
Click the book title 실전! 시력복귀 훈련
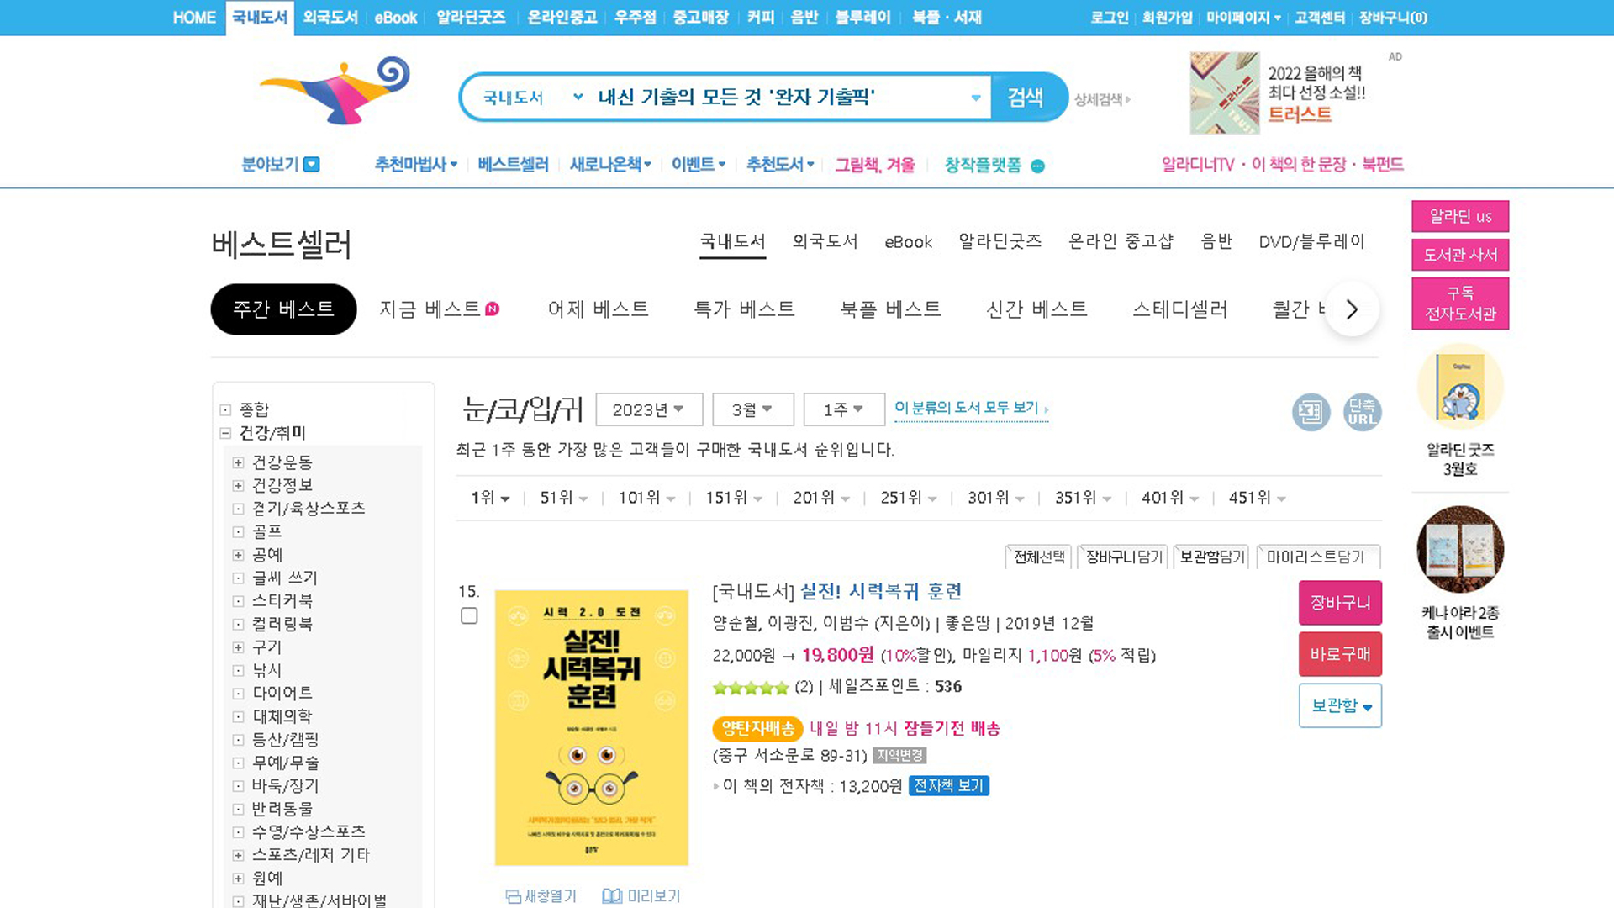(880, 592)
